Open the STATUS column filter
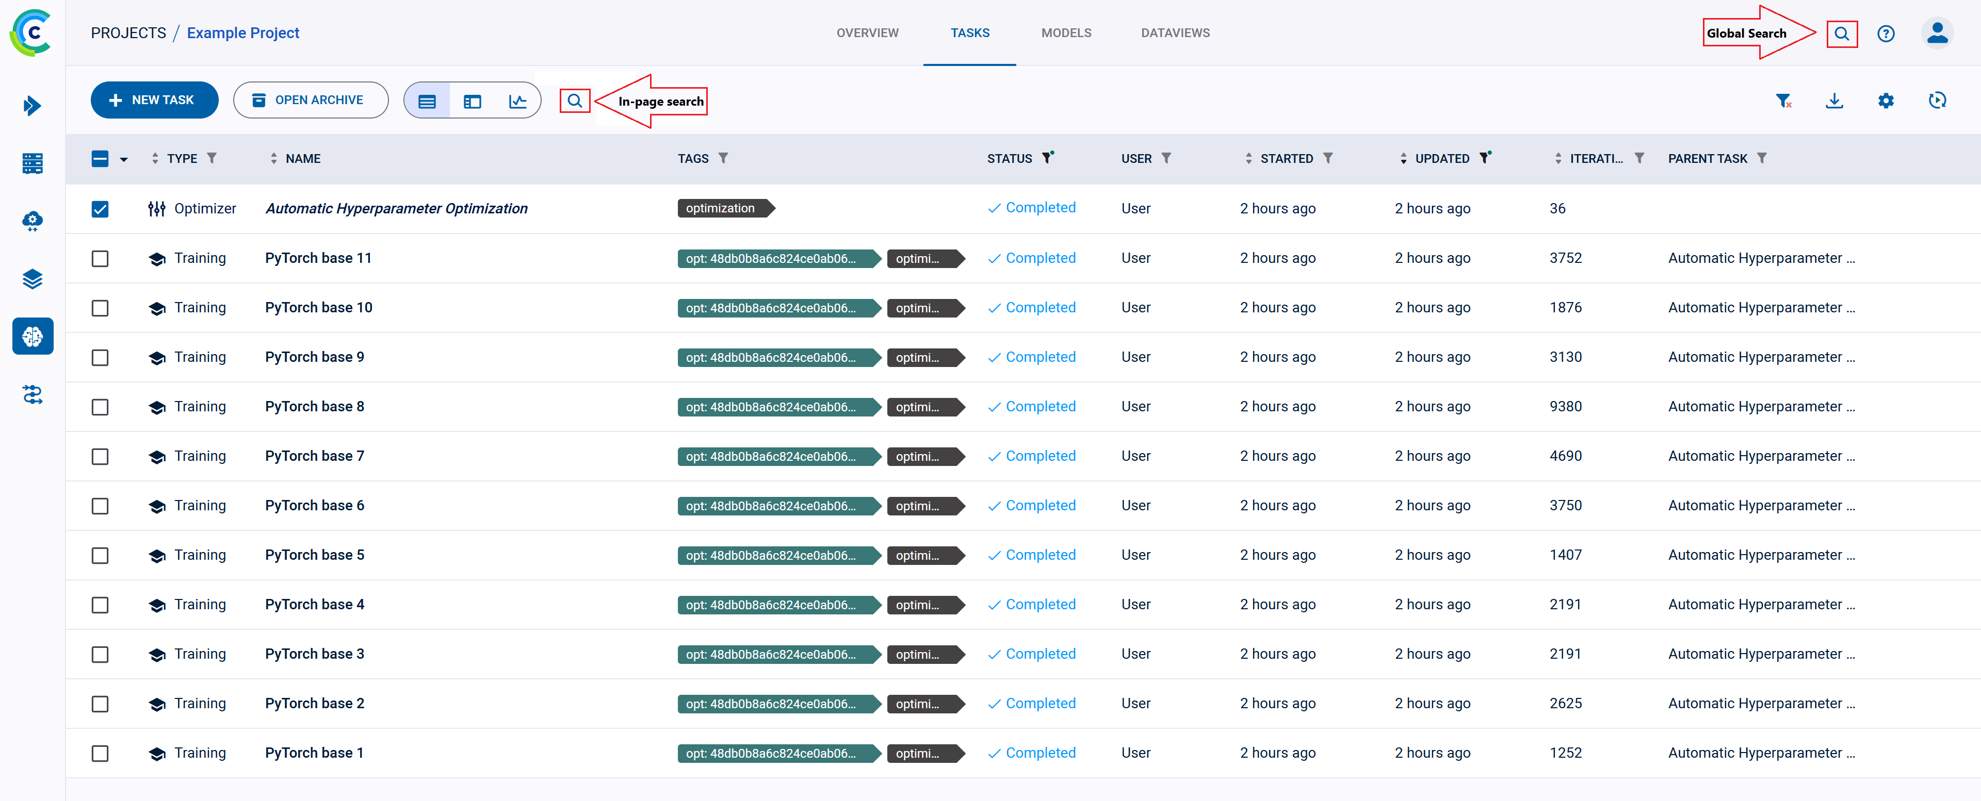Image resolution: width=1981 pixels, height=801 pixels. pyautogui.click(x=1048, y=158)
